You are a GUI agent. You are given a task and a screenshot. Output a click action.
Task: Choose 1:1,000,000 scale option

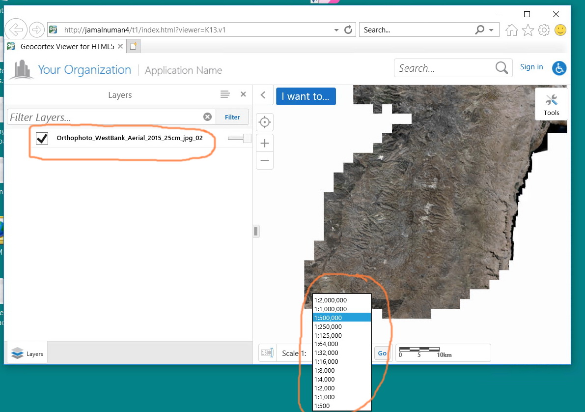tap(342, 309)
